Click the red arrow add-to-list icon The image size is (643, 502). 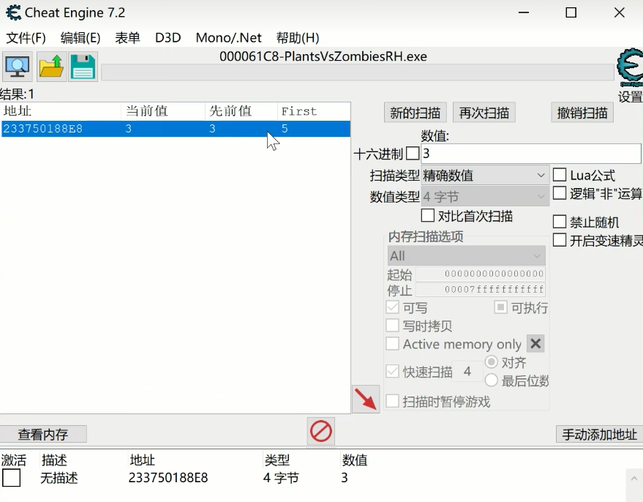click(x=366, y=399)
